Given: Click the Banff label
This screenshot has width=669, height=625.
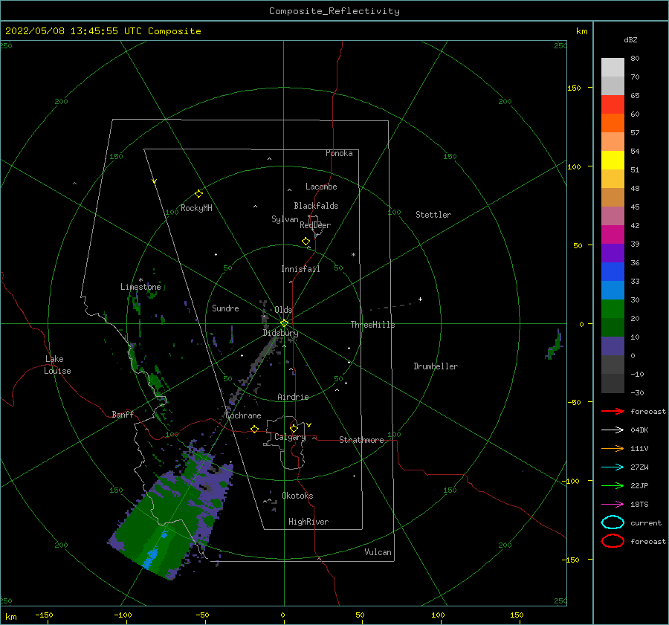Looking at the screenshot, I should pyautogui.click(x=123, y=414).
